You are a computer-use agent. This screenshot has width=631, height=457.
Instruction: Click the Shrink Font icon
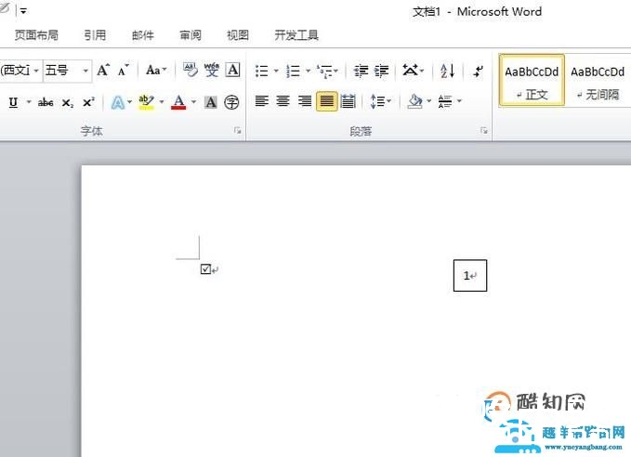[124, 71]
